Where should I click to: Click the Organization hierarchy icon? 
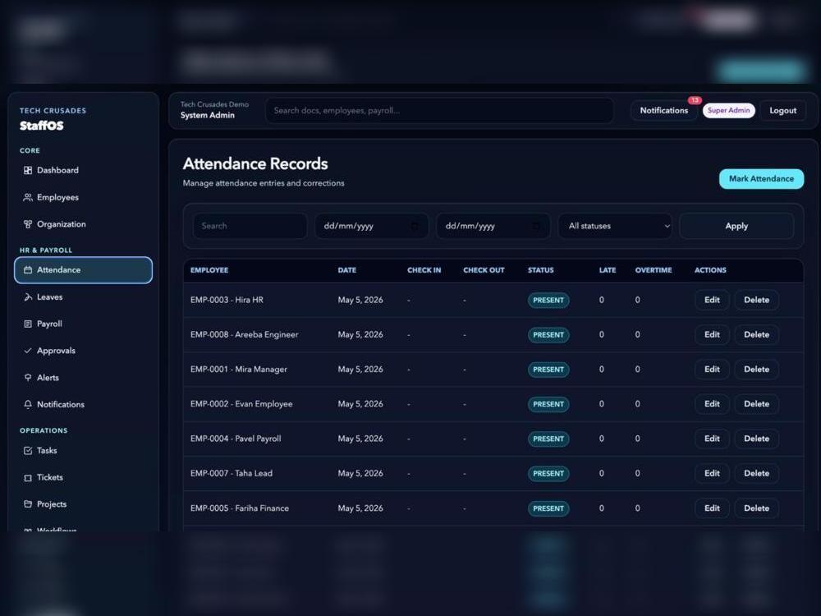click(x=28, y=224)
